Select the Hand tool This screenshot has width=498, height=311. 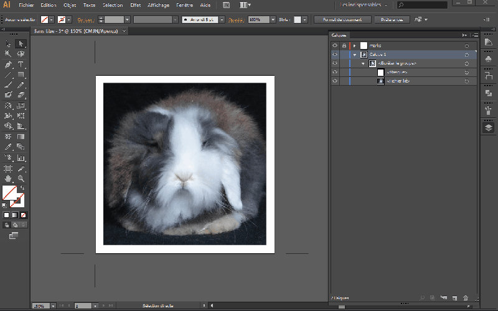(9, 179)
